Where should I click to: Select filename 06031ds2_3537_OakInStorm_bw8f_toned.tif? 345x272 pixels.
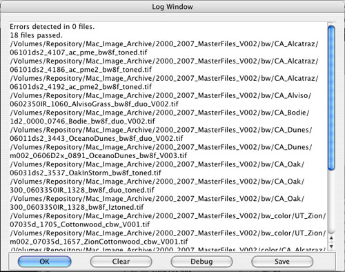(x=86, y=173)
